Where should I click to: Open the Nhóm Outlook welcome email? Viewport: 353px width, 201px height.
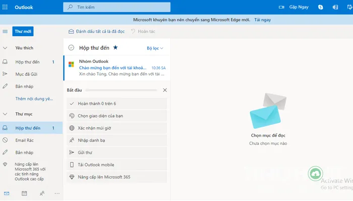(117, 67)
